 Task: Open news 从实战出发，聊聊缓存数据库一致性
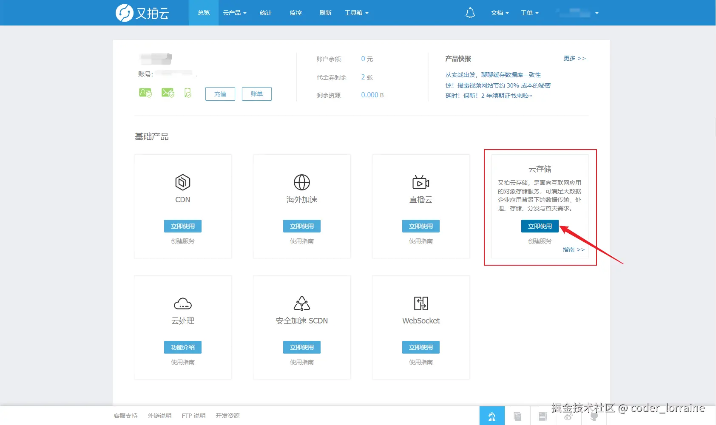tap(493, 75)
